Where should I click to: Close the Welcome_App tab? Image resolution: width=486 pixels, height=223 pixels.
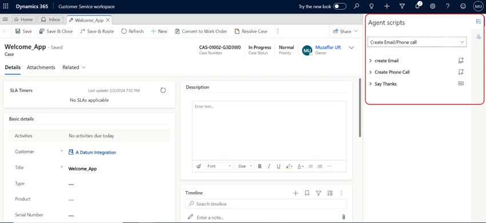click(x=107, y=20)
